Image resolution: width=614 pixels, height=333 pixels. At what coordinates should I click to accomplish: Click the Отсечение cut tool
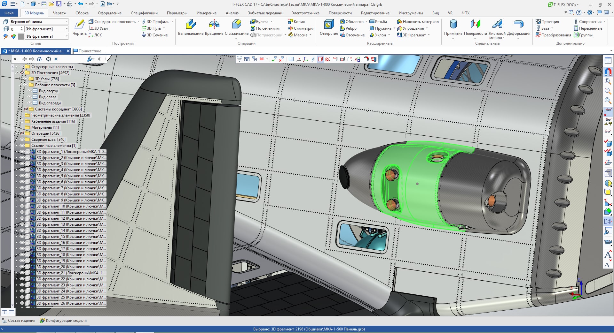click(x=352, y=35)
